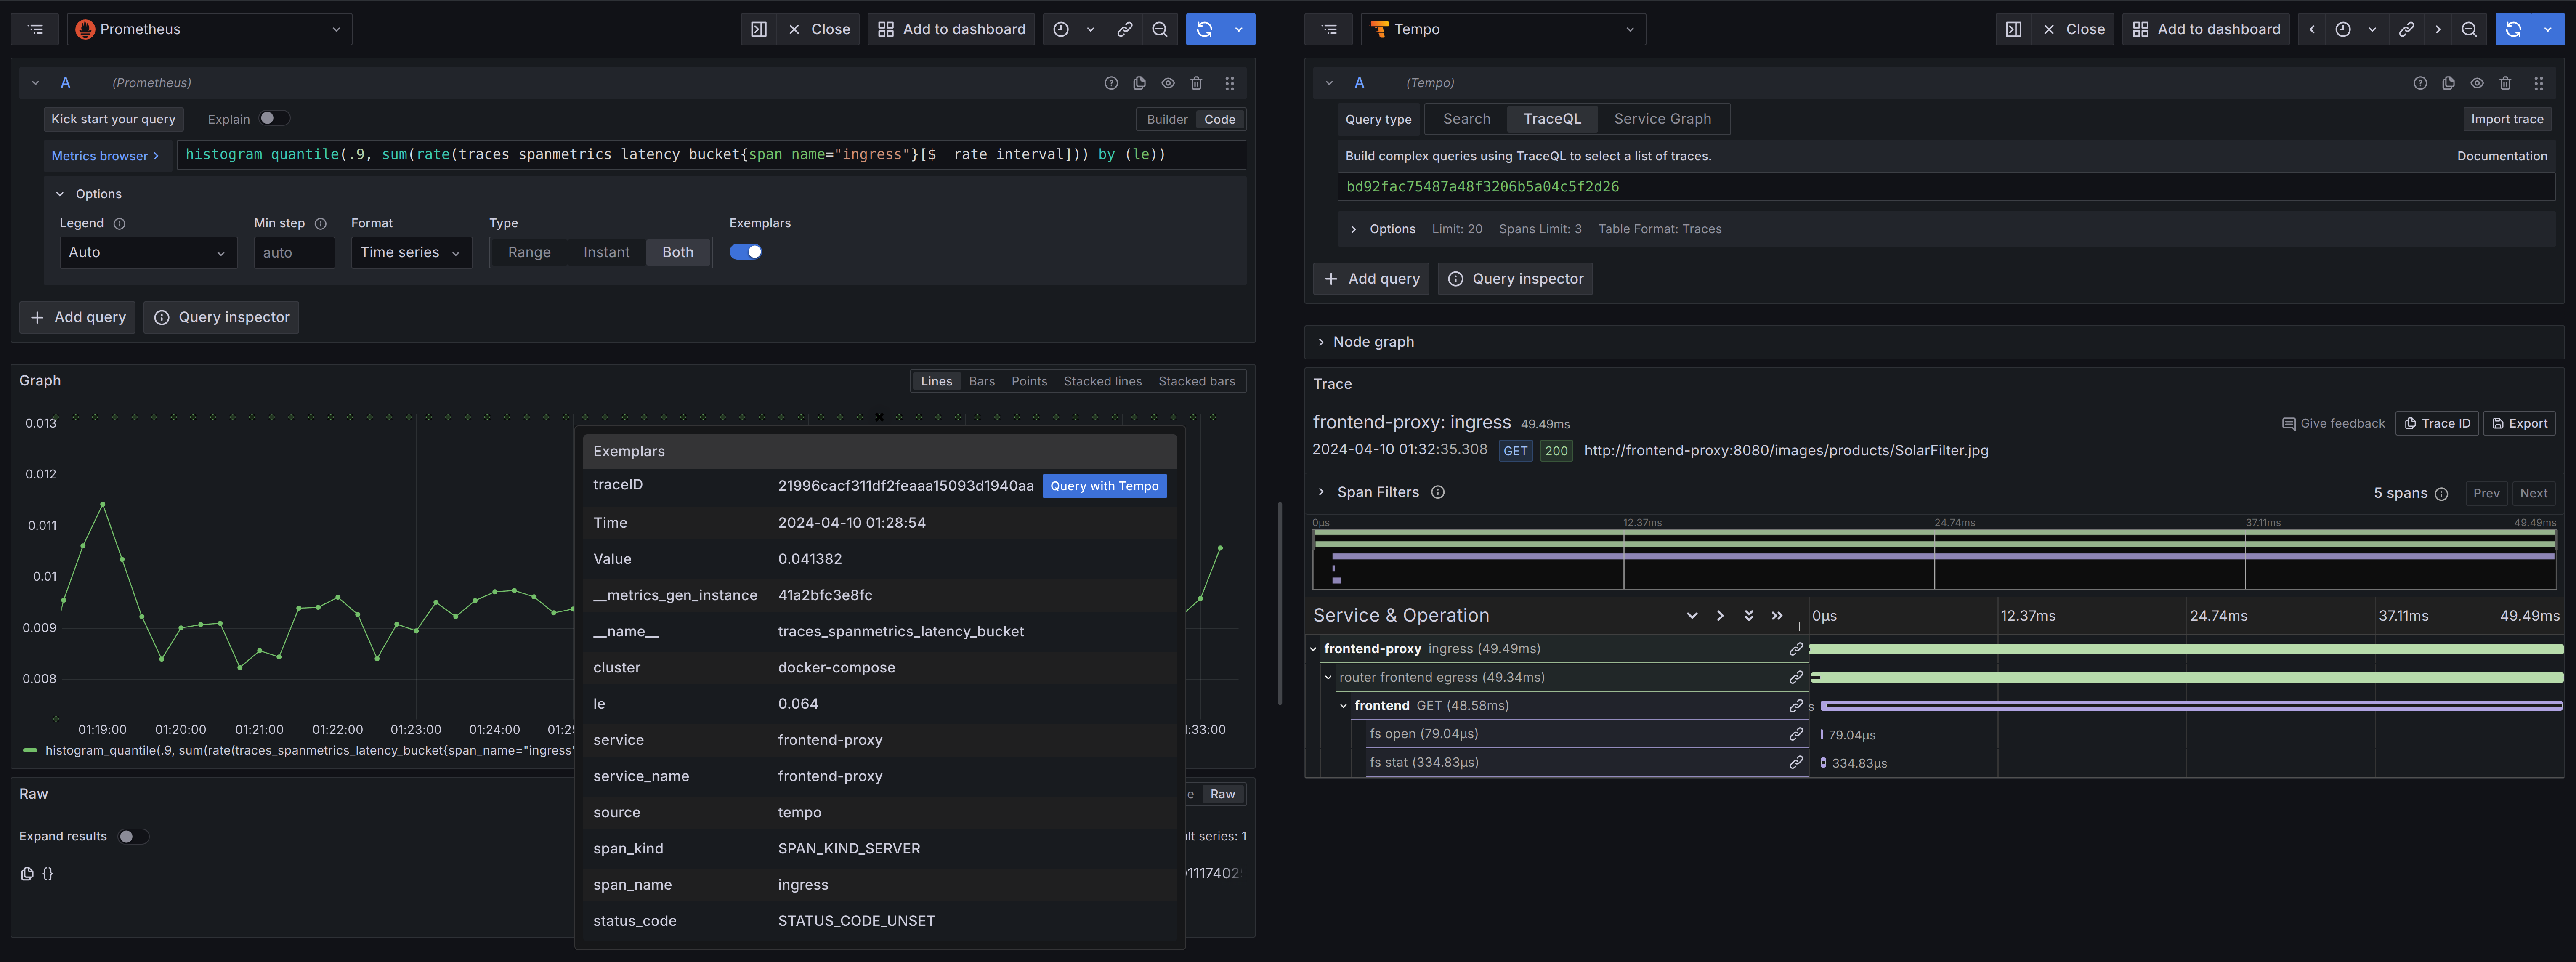Viewport: 2576px width, 962px height.
Task: Delete the Prometheus query A with trash icon
Action: point(1196,83)
